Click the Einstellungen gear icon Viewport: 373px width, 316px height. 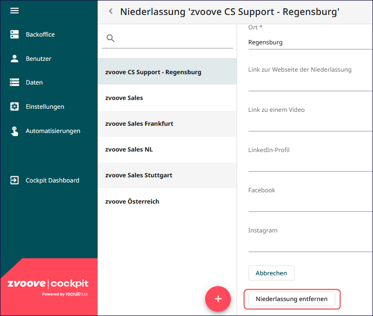coord(14,106)
